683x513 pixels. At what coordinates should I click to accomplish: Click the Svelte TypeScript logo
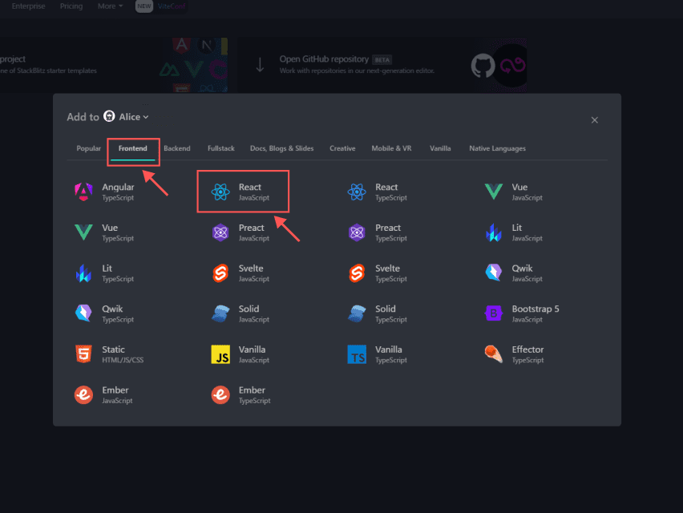357,273
